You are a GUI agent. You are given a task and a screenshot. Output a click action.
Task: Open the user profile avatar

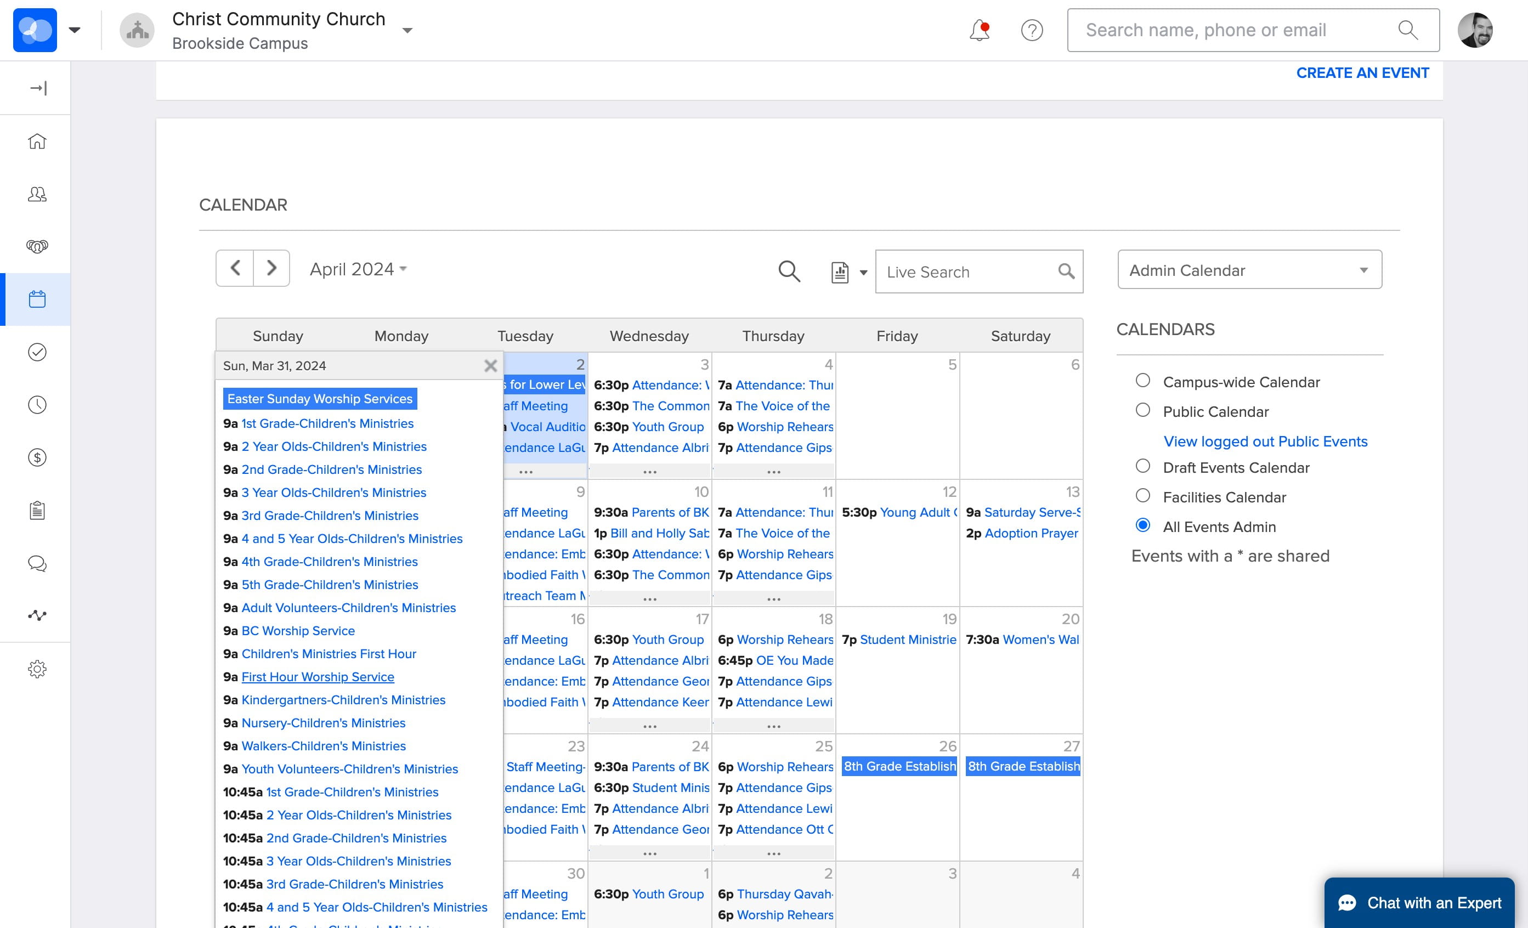[x=1475, y=30]
